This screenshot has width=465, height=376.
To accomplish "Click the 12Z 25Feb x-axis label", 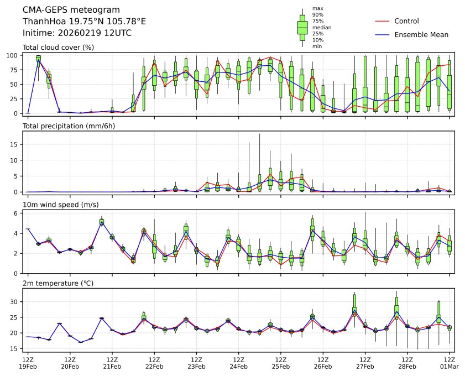I will click(x=281, y=363).
